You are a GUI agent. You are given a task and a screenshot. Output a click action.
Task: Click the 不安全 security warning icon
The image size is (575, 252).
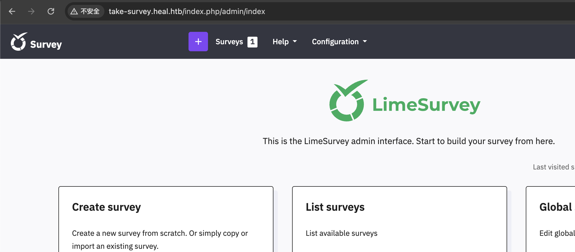pyautogui.click(x=74, y=11)
